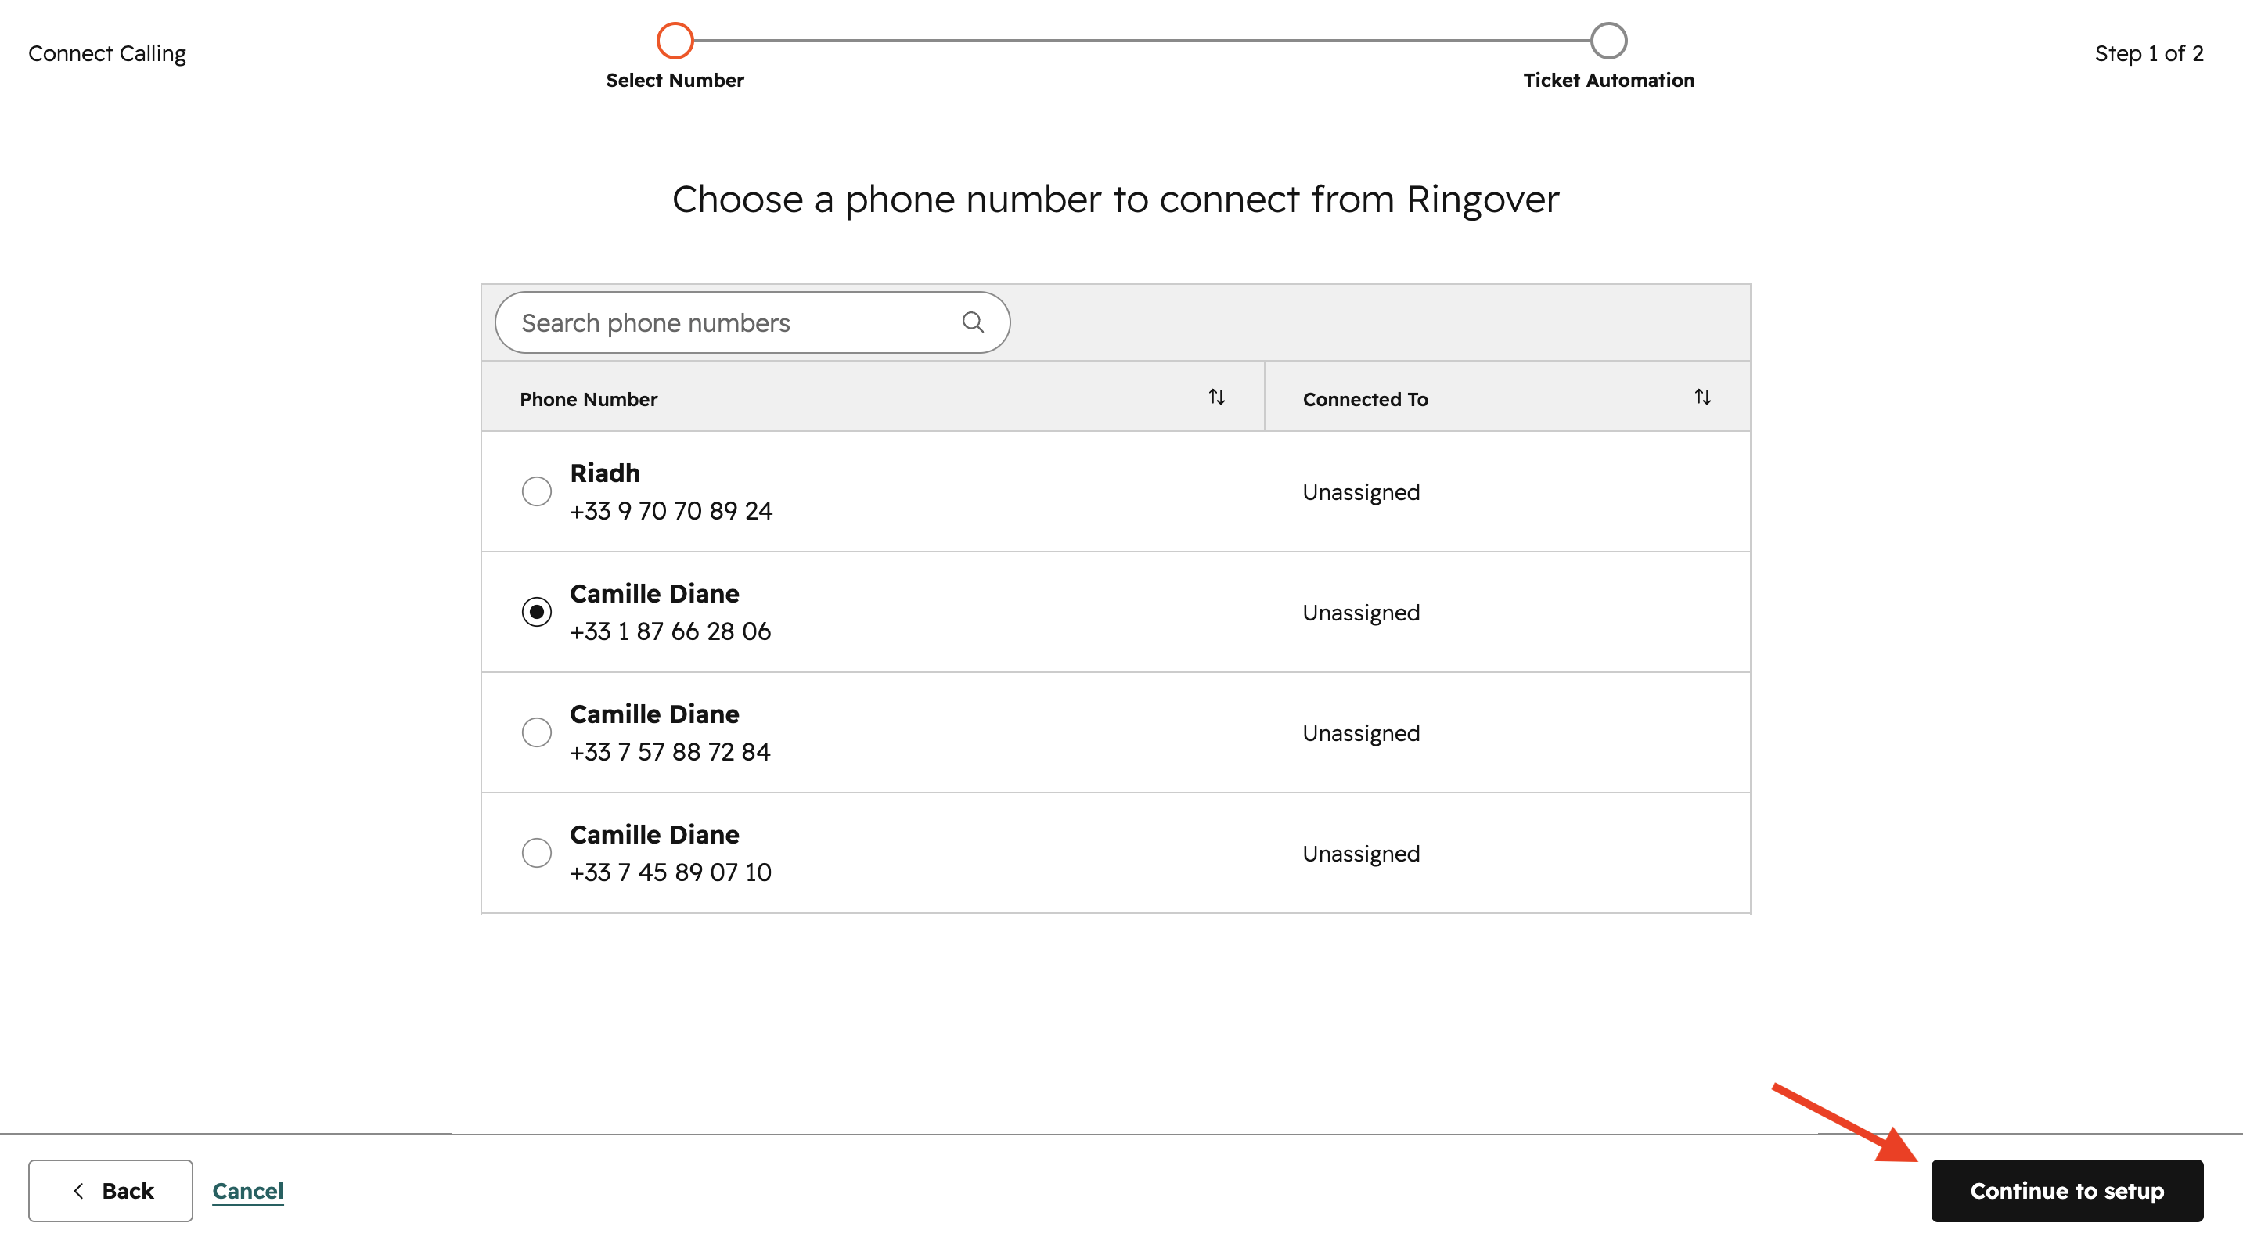
Task: Click the back chevron arrow icon
Action: (x=78, y=1190)
